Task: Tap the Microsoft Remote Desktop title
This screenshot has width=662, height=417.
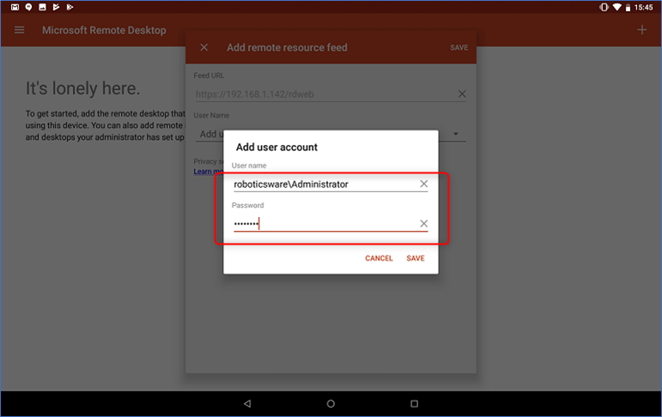Action: [x=104, y=30]
